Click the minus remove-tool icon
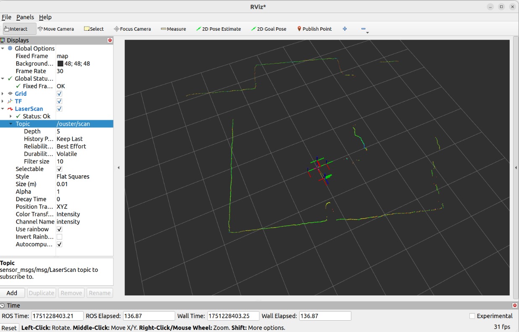The height and width of the screenshot is (332, 519). coord(364,29)
